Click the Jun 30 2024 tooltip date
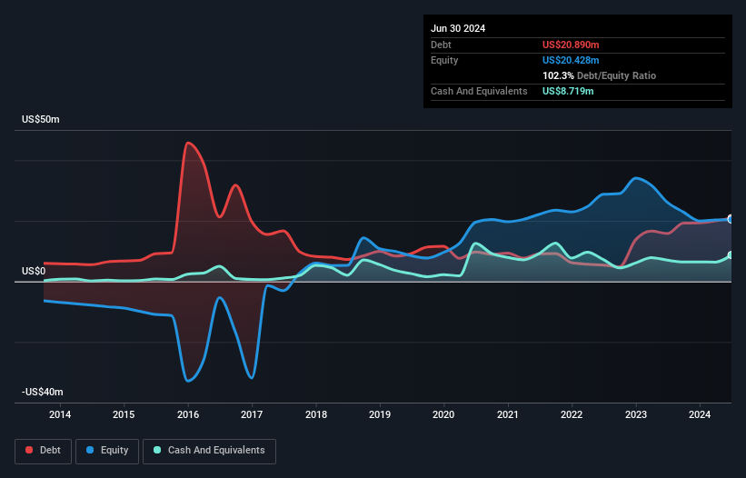 458,28
